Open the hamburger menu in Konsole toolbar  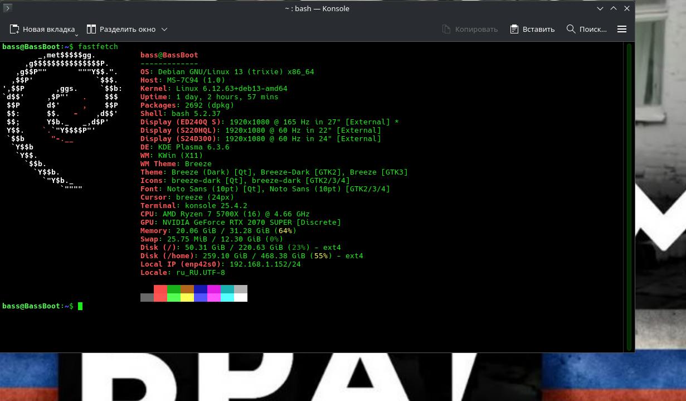pyautogui.click(x=622, y=29)
